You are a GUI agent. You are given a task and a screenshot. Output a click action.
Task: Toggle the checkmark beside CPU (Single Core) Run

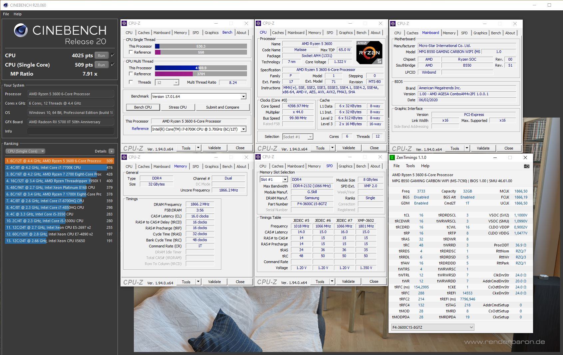pos(113,65)
